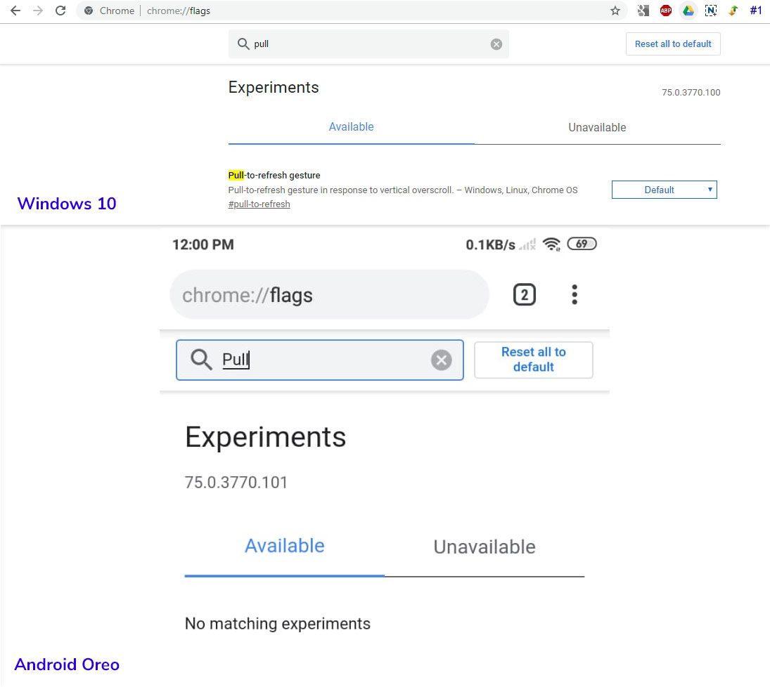770x687 pixels.
Task: Clear the pull search using the X icon
Action: 496,44
